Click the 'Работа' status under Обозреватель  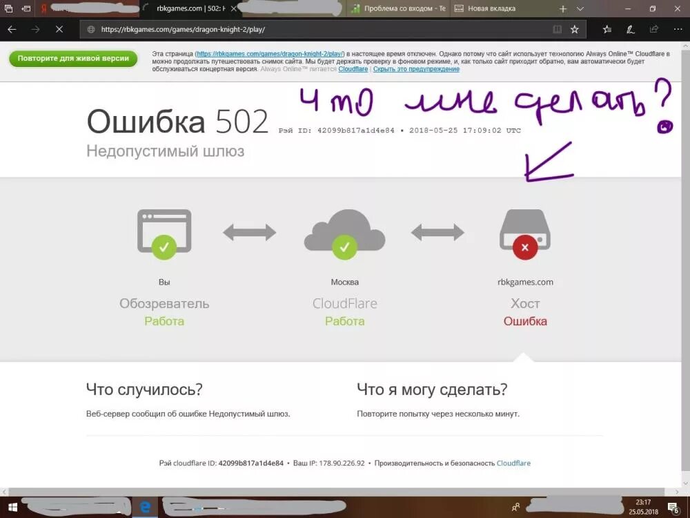coord(164,321)
